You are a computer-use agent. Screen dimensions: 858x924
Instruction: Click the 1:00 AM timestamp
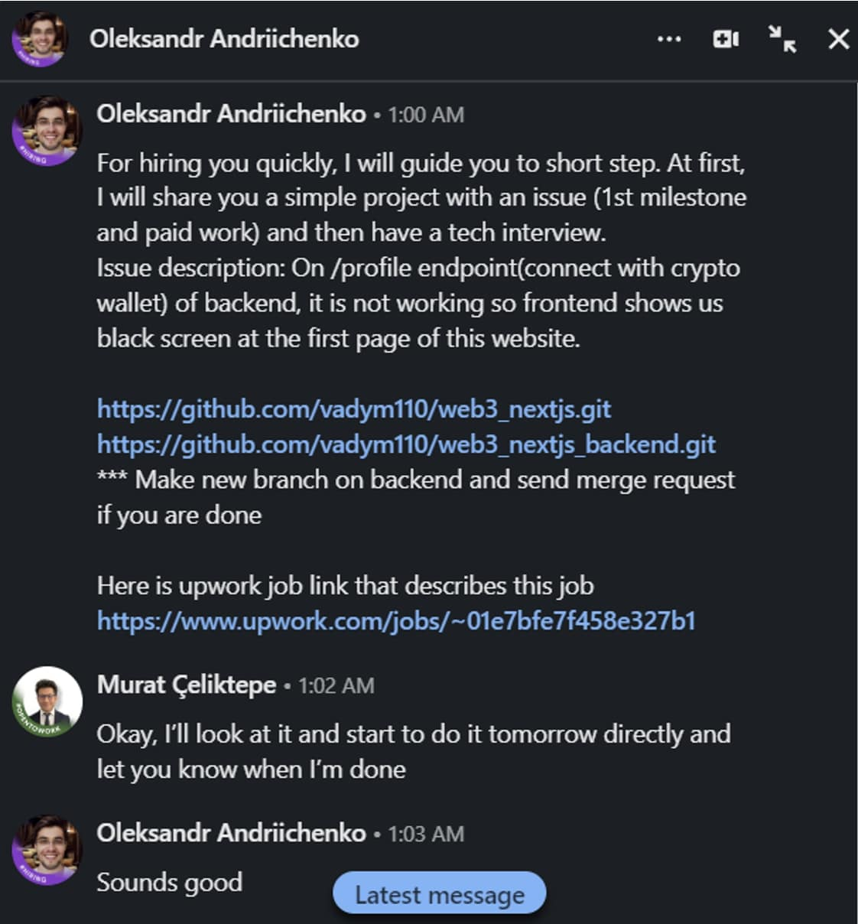click(426, 115)
